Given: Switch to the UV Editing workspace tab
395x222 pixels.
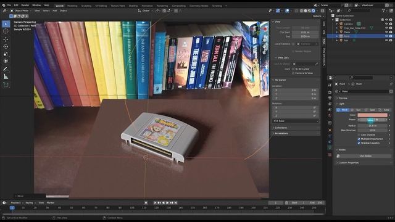Looking at the screenshot, I should click(101, 6).
